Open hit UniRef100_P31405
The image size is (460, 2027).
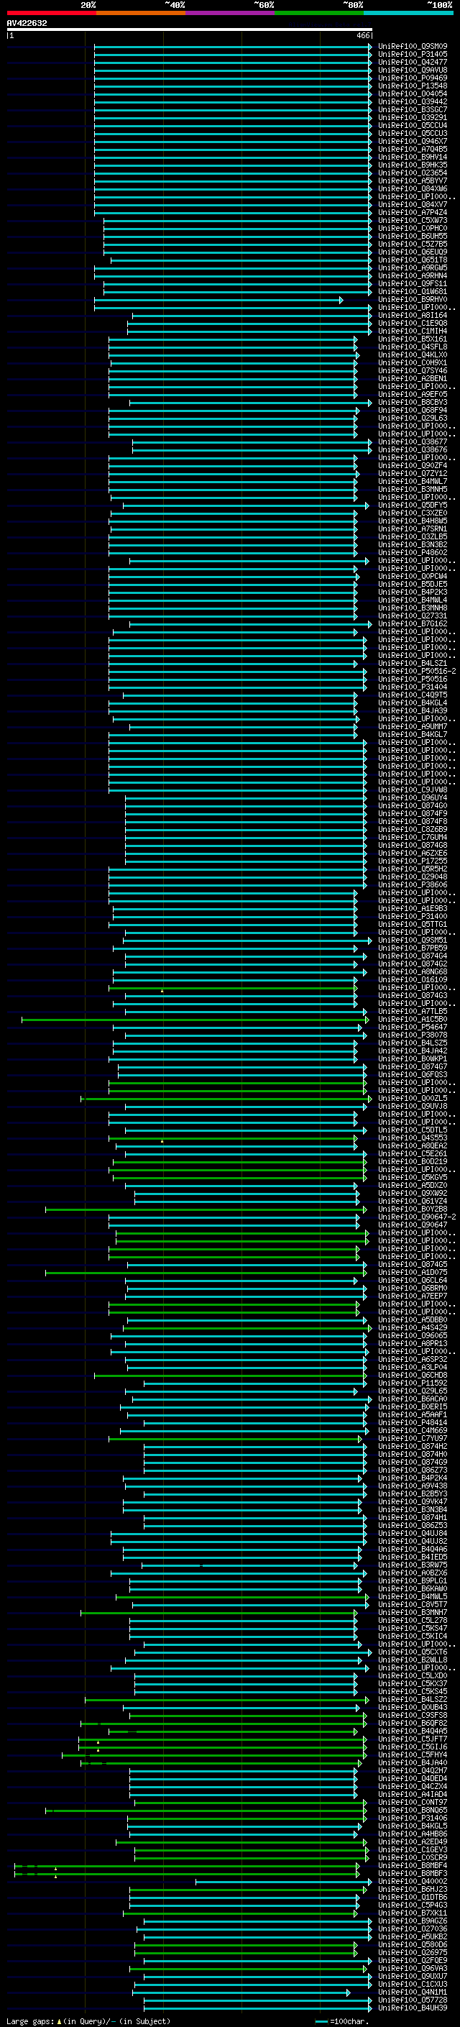[413, 55]
